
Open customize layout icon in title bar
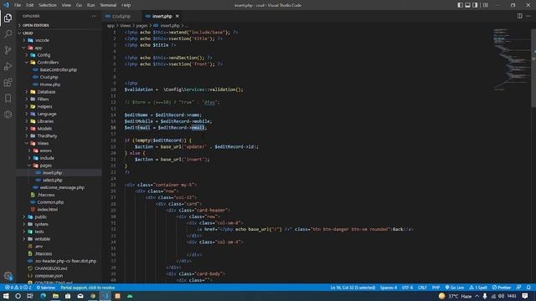coord(486,5)
